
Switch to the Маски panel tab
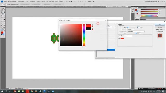point(142,18)
